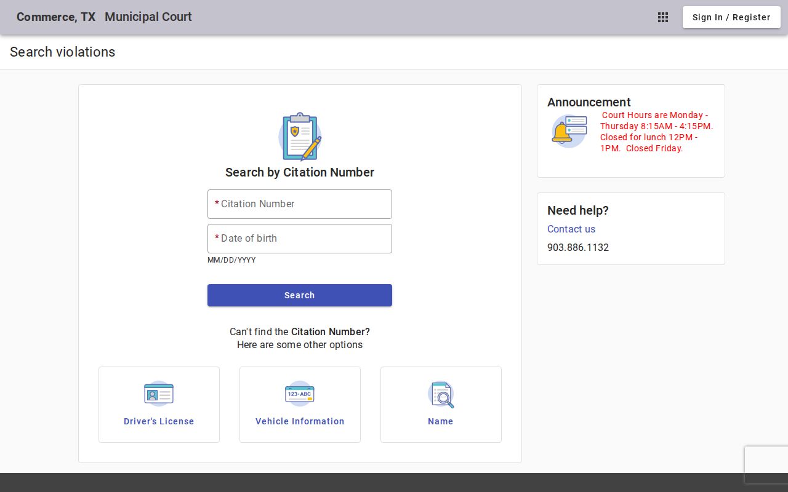Viewport: 788px width, 492px height.
Task: Focus the Citation Number input field
Action: coord(300,204)
